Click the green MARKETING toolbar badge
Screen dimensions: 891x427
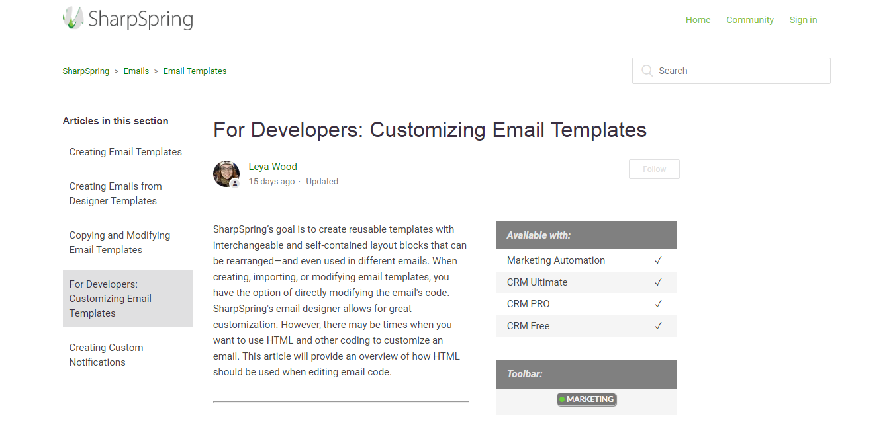586,399
